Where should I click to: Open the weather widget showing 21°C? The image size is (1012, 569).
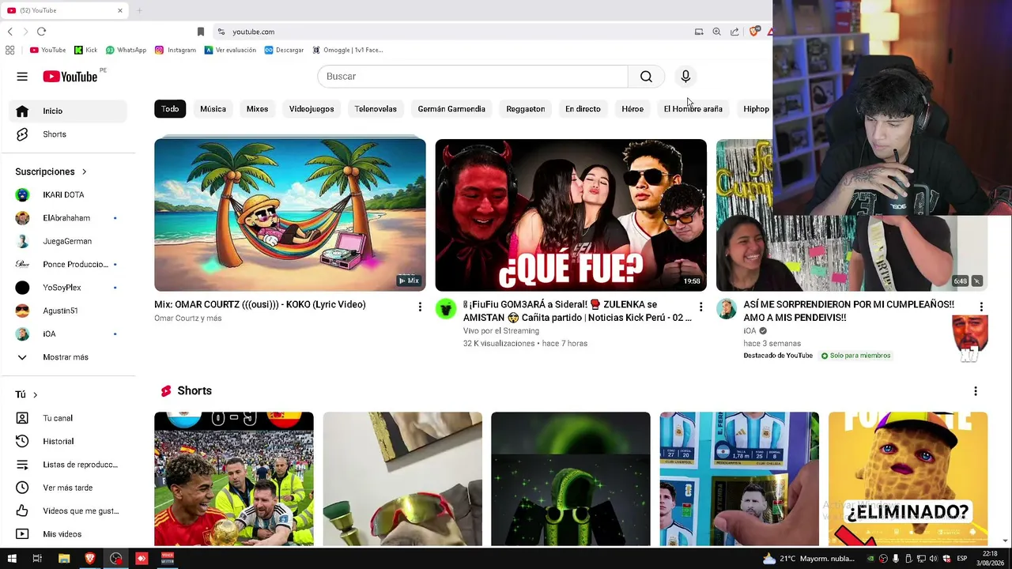click(x=808, y=559)
